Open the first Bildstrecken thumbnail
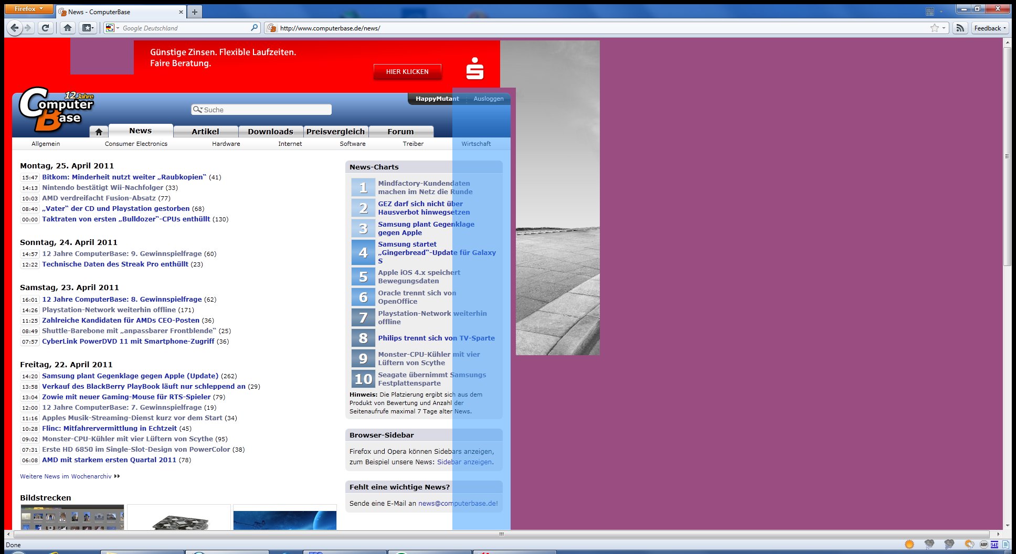Viewport: 1016px width, 554px height. point(72,517)
